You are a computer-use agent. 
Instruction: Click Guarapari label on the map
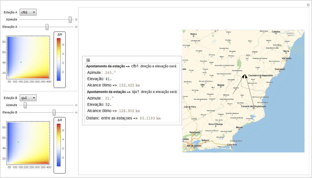pos(280,69)
